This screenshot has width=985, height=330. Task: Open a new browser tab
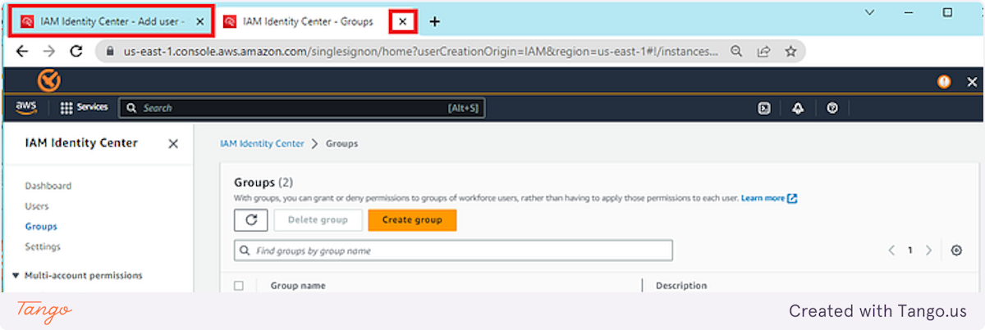point(435,21)
